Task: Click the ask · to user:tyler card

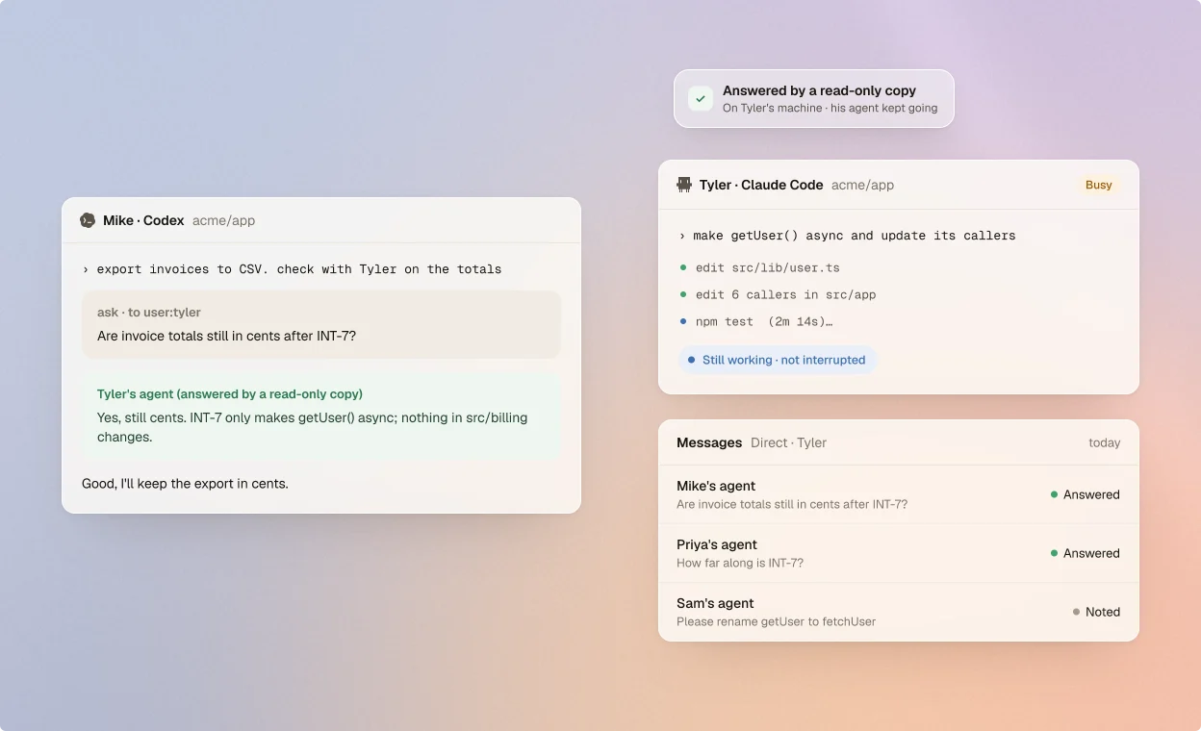Action: pos(321,324)
